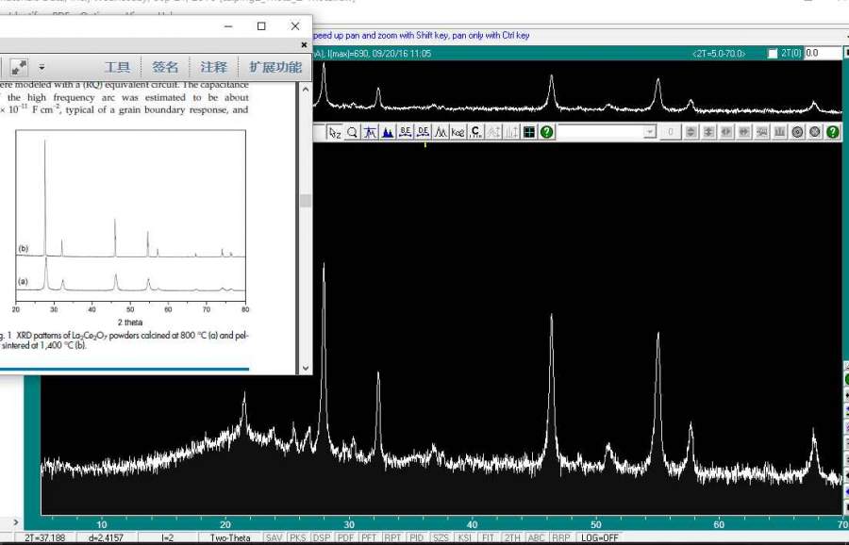Click the PDF viewer scroll-up arrow
This screenshot has width=849, height=545.
point(306,89)
